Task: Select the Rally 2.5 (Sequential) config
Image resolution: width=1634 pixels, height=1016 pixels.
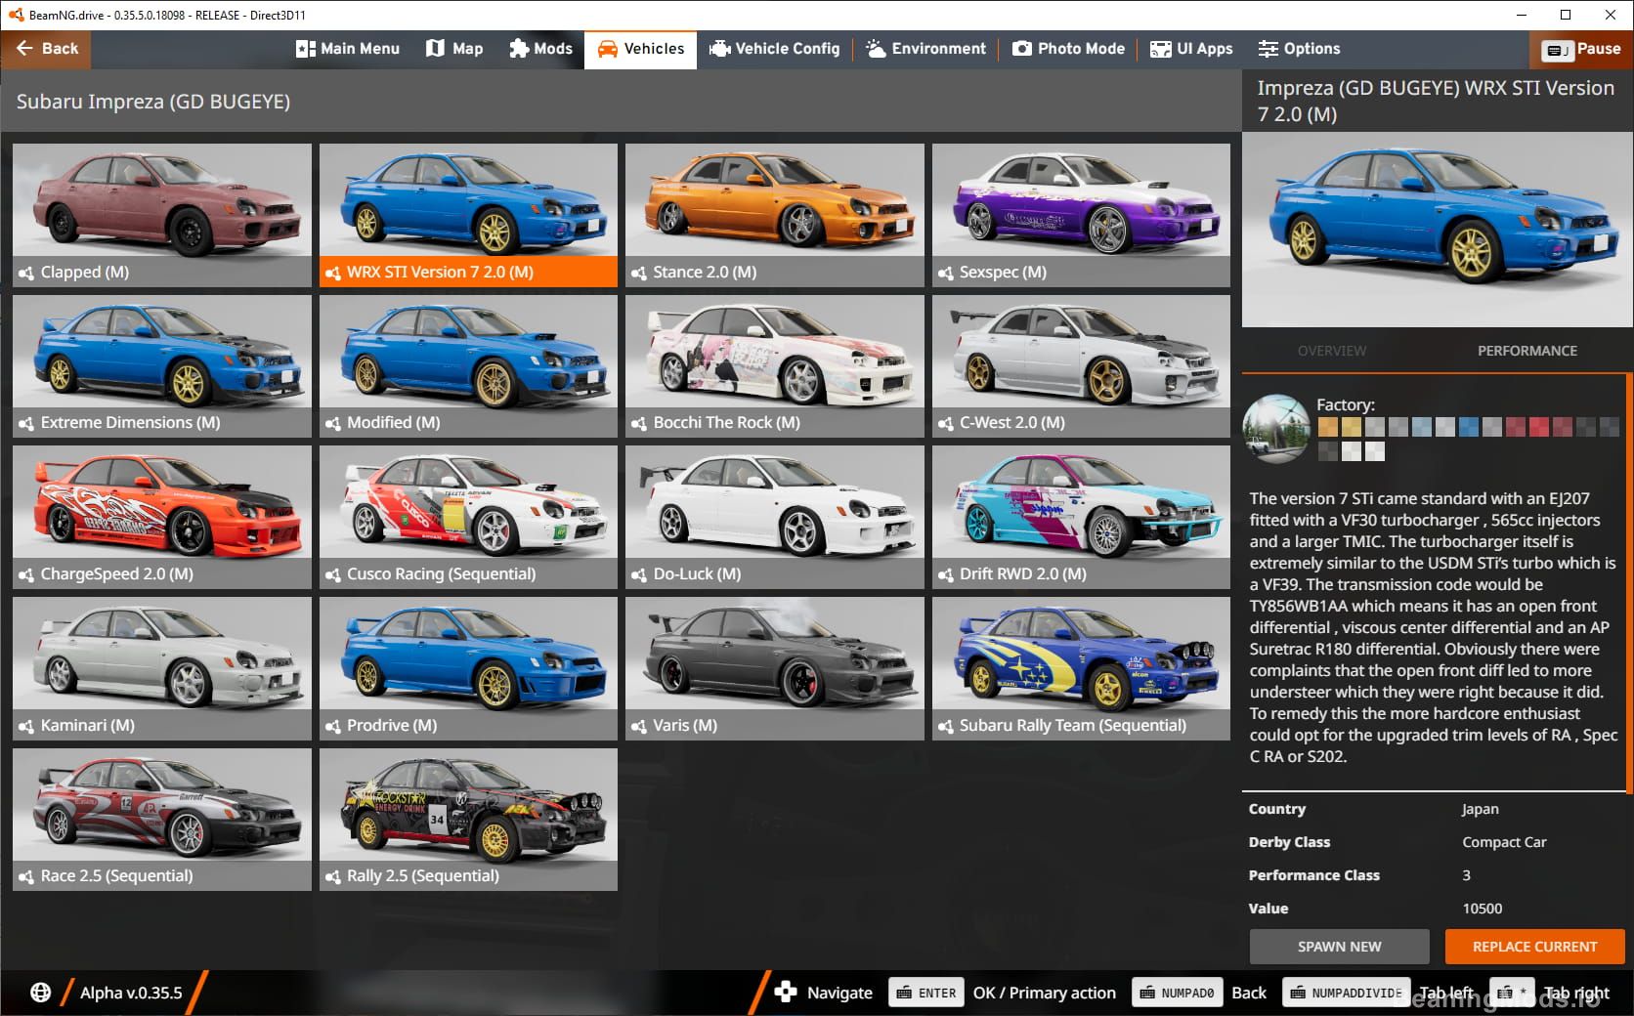Action: pos(468,820)
